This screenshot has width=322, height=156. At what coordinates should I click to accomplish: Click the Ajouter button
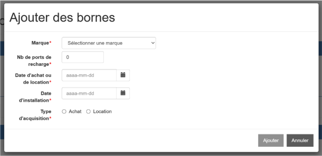271,140
